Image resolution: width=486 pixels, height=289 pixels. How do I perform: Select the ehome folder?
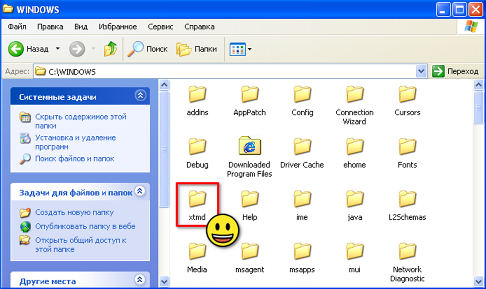(x=355, y=153)
